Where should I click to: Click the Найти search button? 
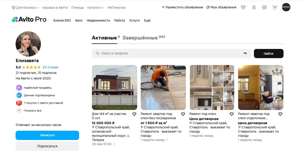coord(268,53)
